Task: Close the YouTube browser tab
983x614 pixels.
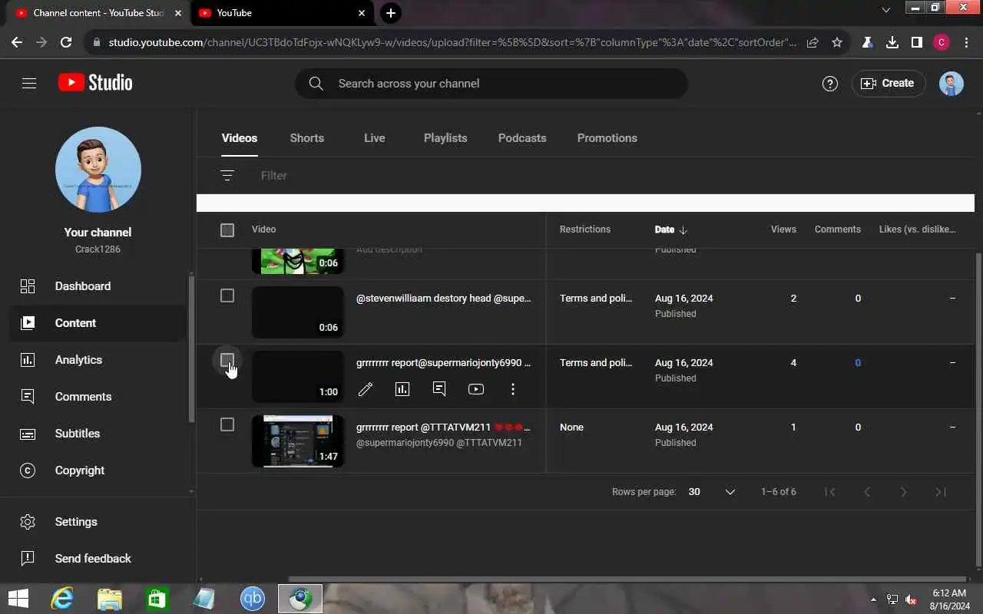Action: tap(362, 13)
